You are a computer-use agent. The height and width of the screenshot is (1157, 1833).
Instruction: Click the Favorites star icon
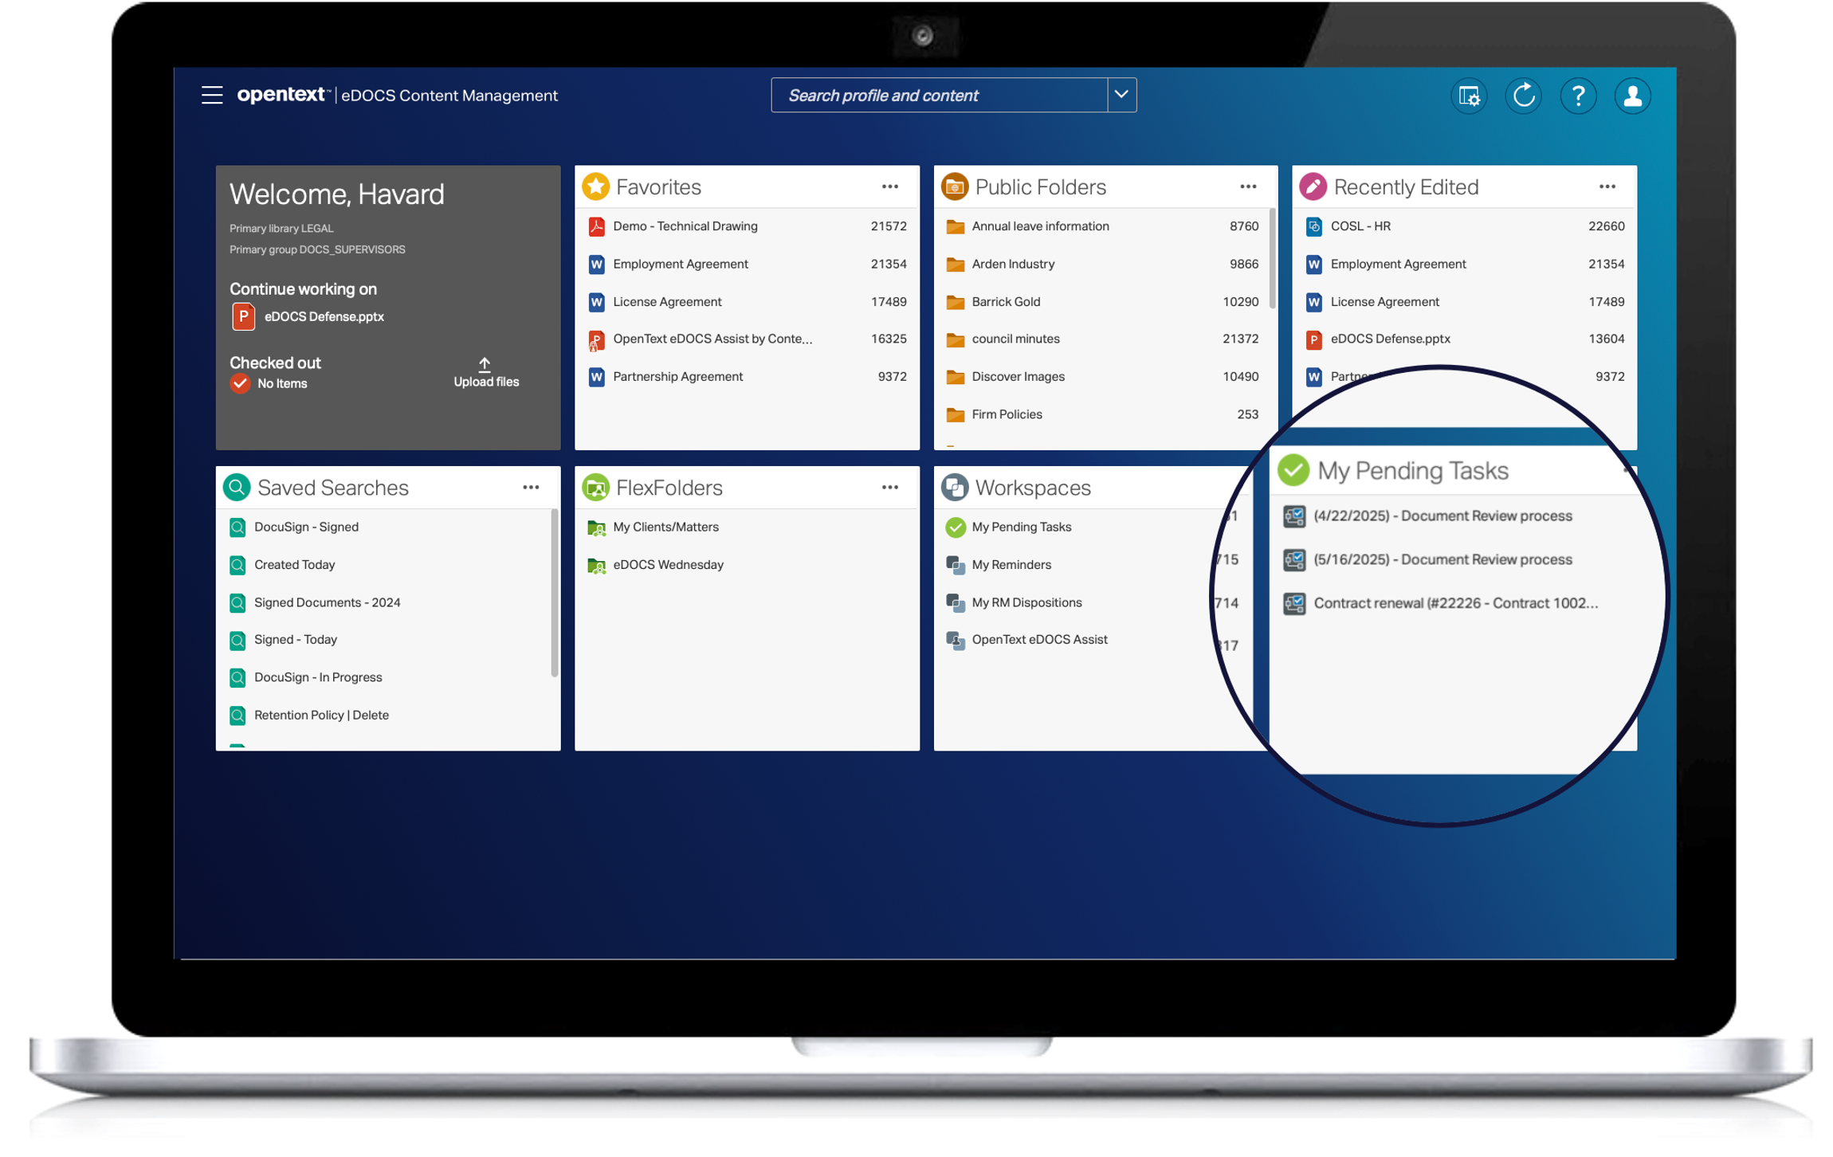tap(595, 186)
